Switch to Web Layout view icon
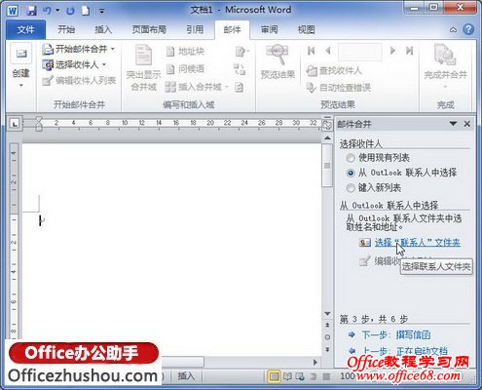The image size is (482, 390). point(300,376)
